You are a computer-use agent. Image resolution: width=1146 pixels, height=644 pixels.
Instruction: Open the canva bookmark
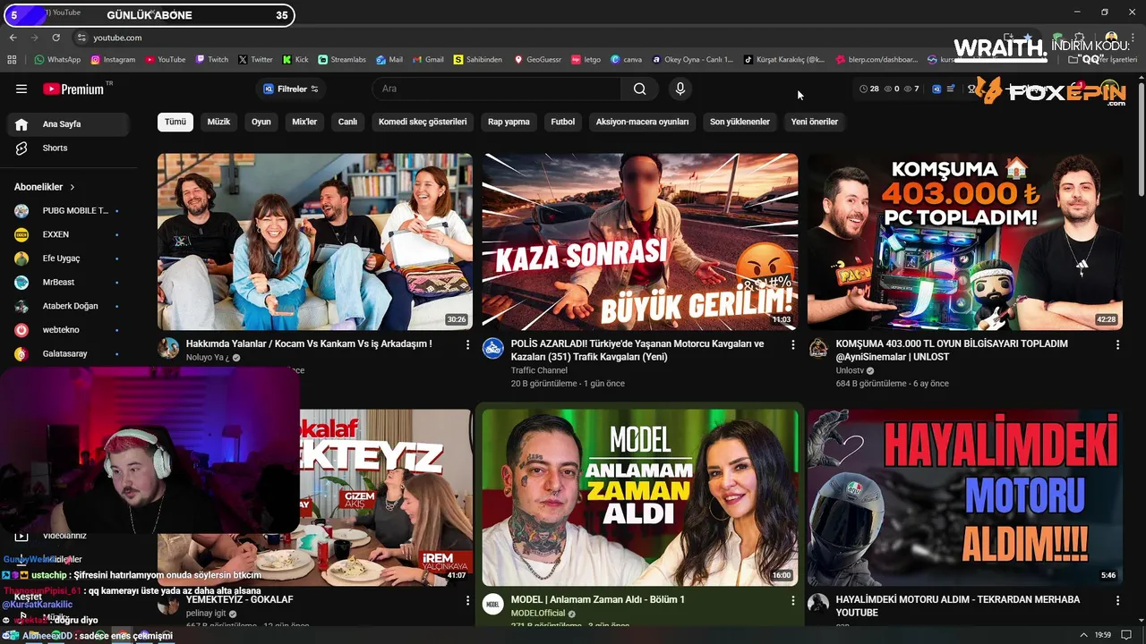tap(626, 60)
